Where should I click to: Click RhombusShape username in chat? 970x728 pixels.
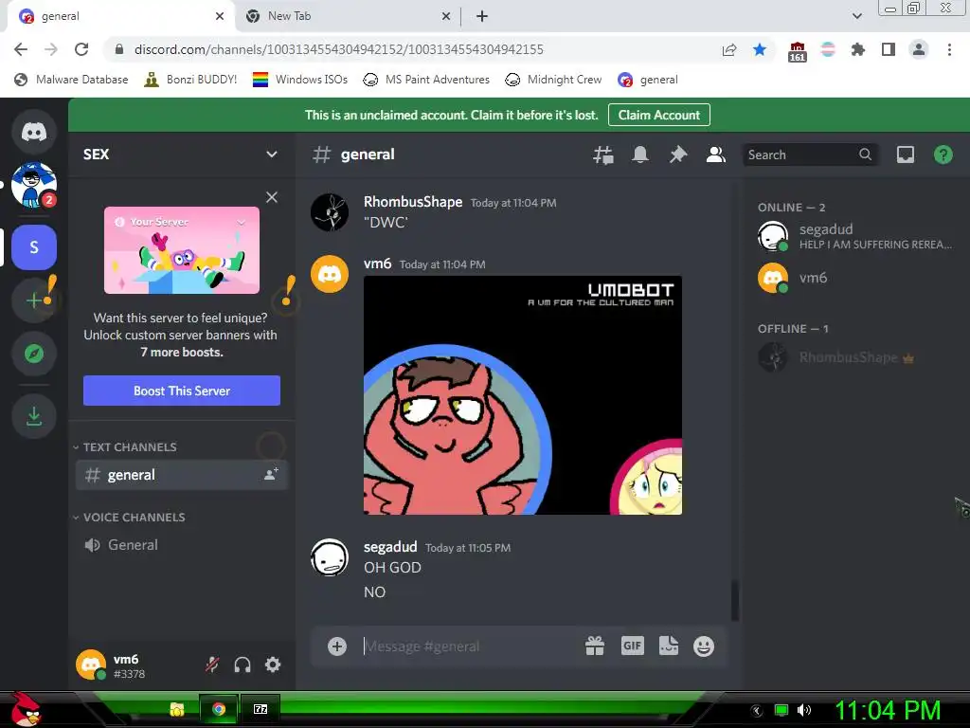(x=413, y=202)
